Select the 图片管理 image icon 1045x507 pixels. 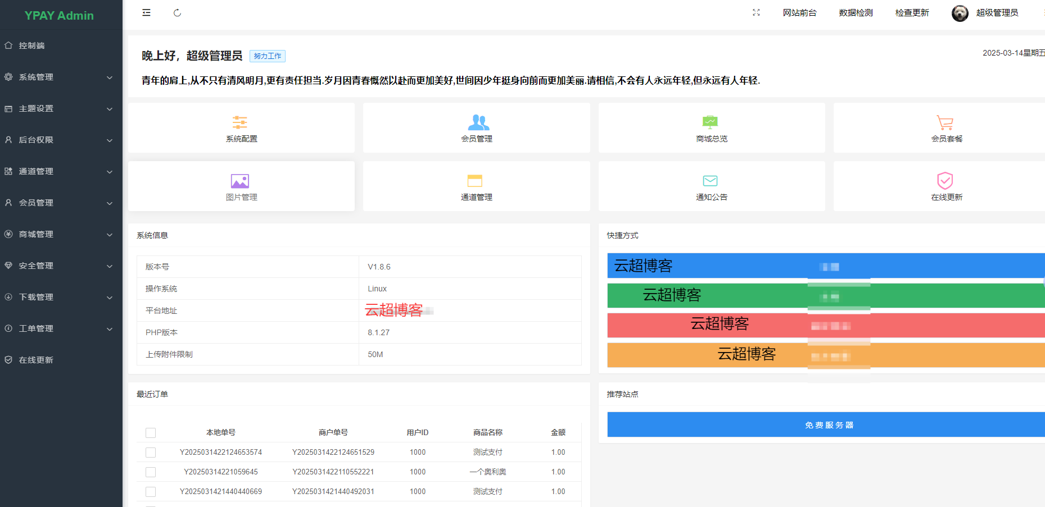click(x=240, y=180)
